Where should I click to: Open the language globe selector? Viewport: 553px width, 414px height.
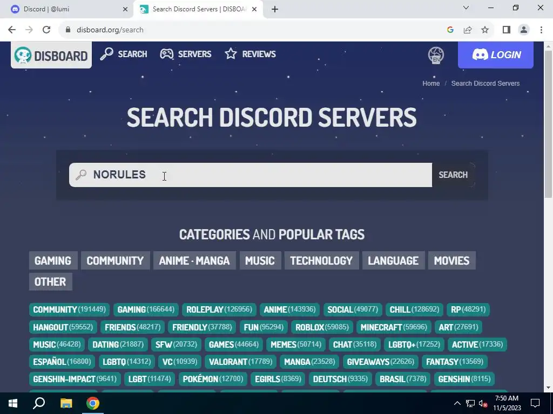436,56
